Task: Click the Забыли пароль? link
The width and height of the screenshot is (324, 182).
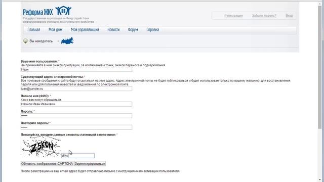Action: coord(264,16)
